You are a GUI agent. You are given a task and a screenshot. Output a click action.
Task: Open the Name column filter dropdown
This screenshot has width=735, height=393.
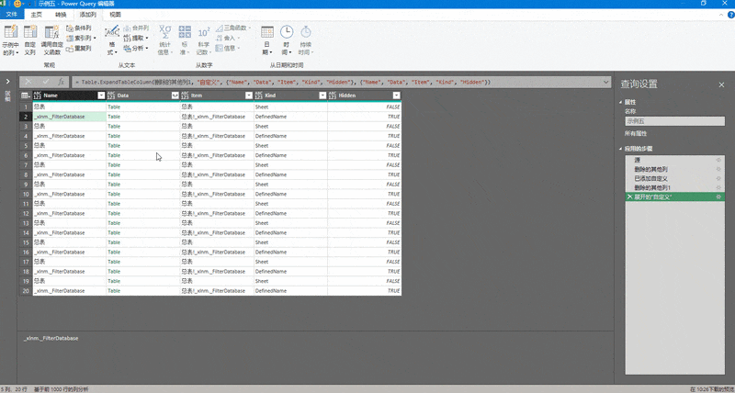click(100, 95)
